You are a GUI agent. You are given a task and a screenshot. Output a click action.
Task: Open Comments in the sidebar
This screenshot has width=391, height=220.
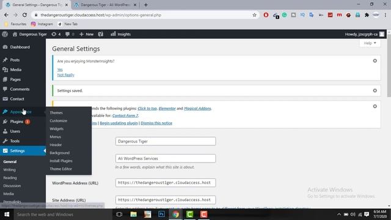point(20,89)
